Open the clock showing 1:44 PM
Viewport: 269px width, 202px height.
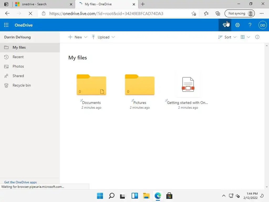[x=250, y=196]
